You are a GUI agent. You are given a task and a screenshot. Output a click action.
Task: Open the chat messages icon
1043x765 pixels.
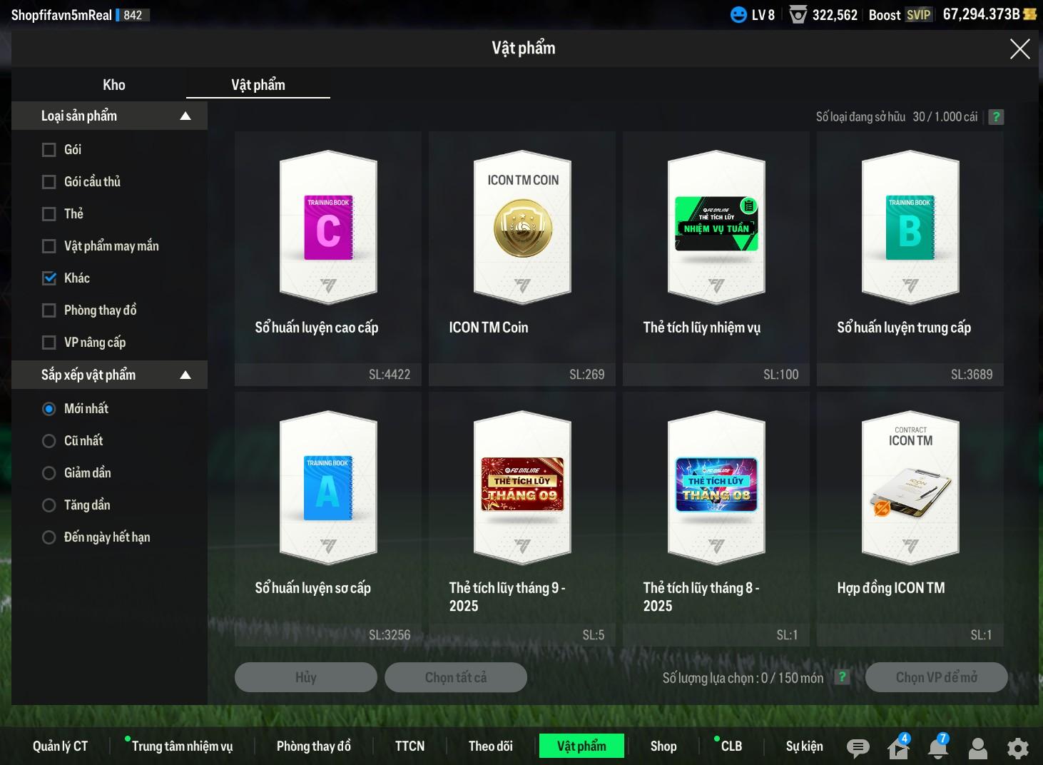coord(858,747)
